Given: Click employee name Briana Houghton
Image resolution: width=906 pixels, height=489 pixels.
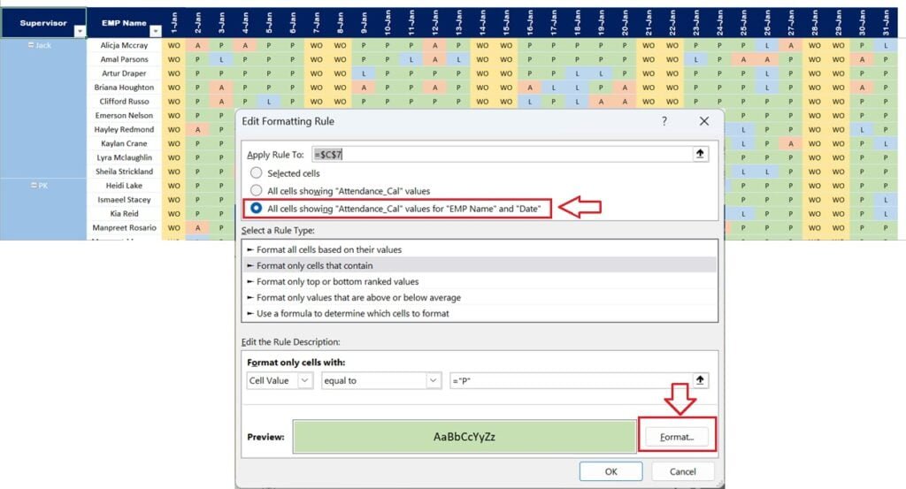Looking at the screenshot, I should [x=124, y=88].
